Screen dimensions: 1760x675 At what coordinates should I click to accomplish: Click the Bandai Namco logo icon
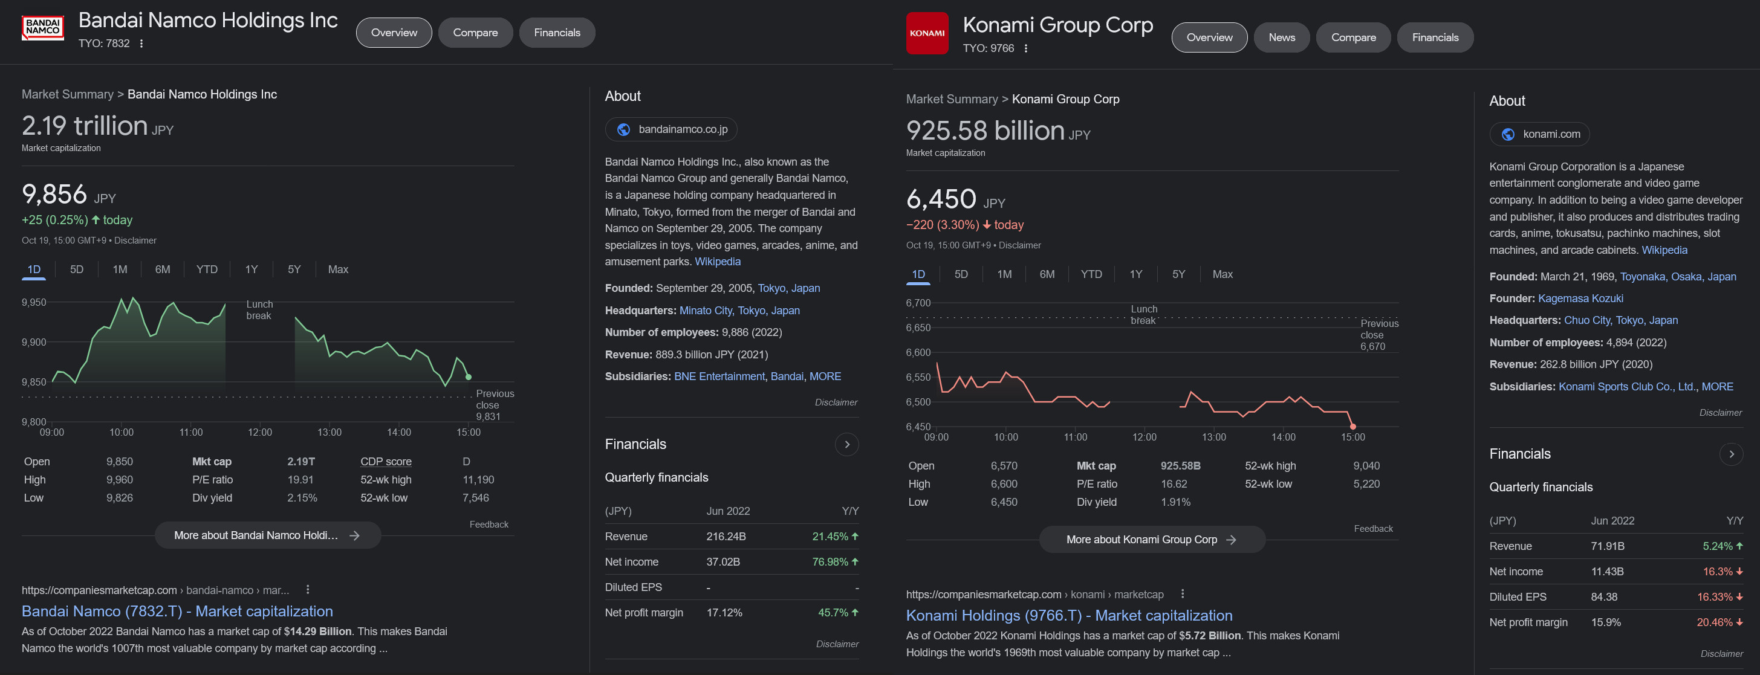42,28
